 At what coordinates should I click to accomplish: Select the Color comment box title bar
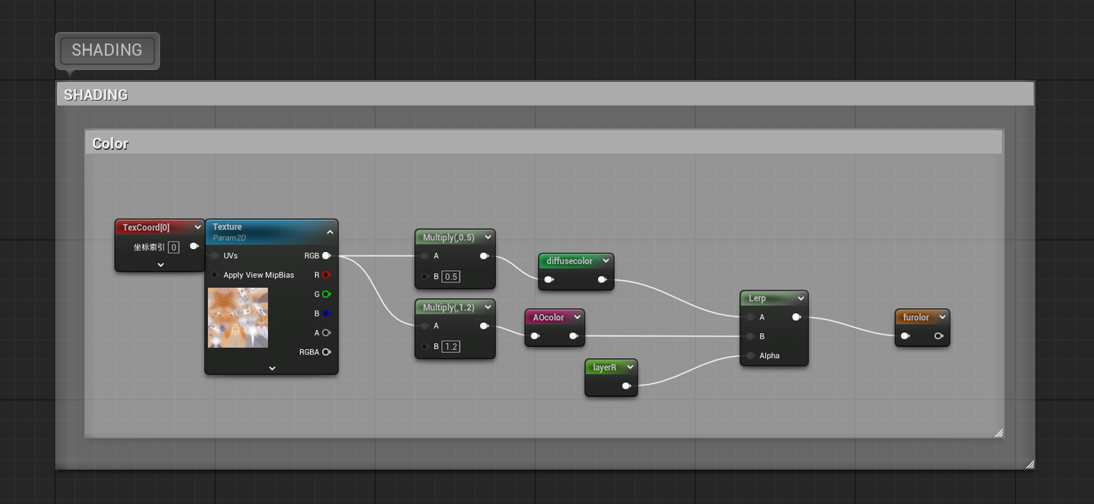(x=544, y=143)
